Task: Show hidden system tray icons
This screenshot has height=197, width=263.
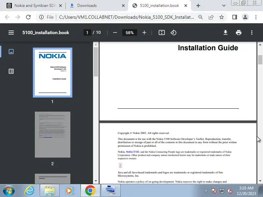Action: pos(206,191)
